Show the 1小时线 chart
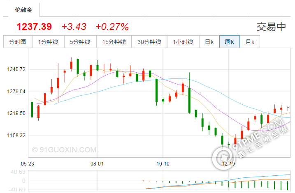Screen dimensions: 295x193 [x=183, y=41]
